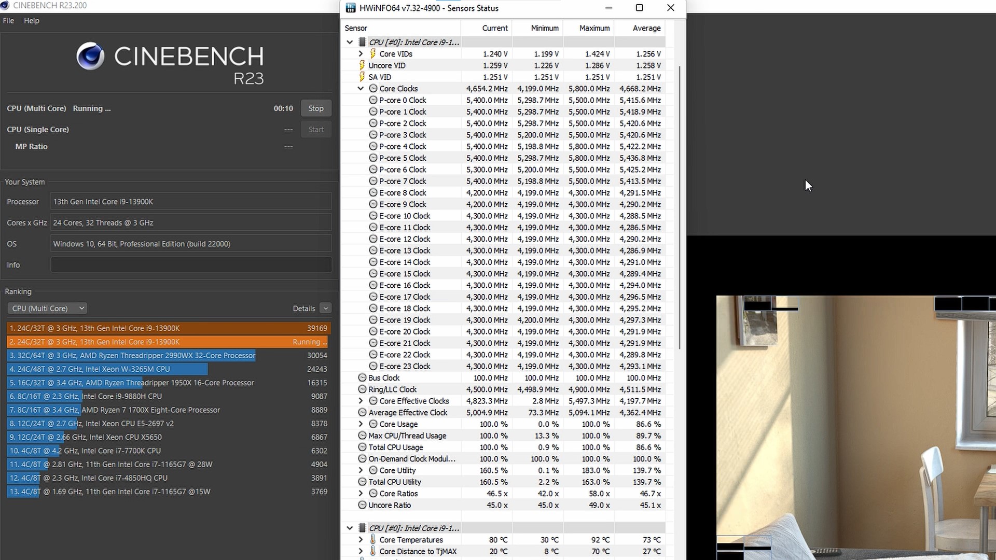Select the Core i7-4850HQ ranking entry
996x560 pixels.
(x=169, y=478)
